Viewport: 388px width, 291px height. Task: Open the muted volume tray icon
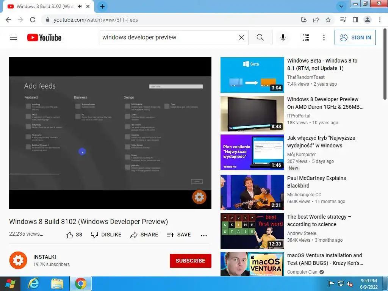pyautogui.click(x=350, y=283)
